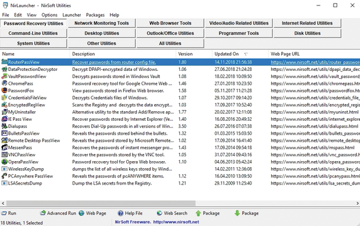Image resolution: width=360 pixels, height=226 pixels.
Task: Sort by the Web Page URL column
Action: tap(314, 54)
